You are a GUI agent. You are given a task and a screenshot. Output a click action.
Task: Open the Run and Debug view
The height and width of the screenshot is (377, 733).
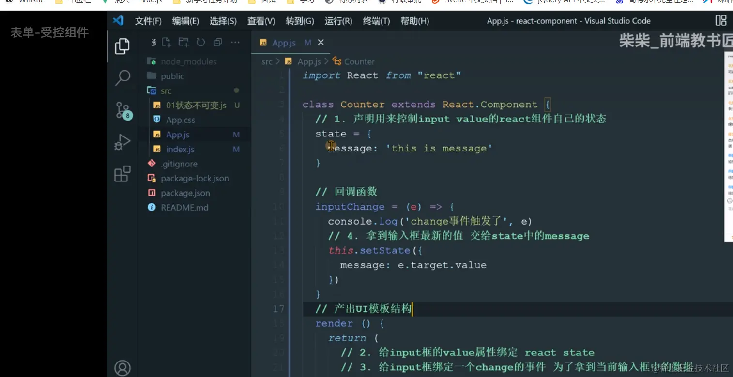click(122, 142)
